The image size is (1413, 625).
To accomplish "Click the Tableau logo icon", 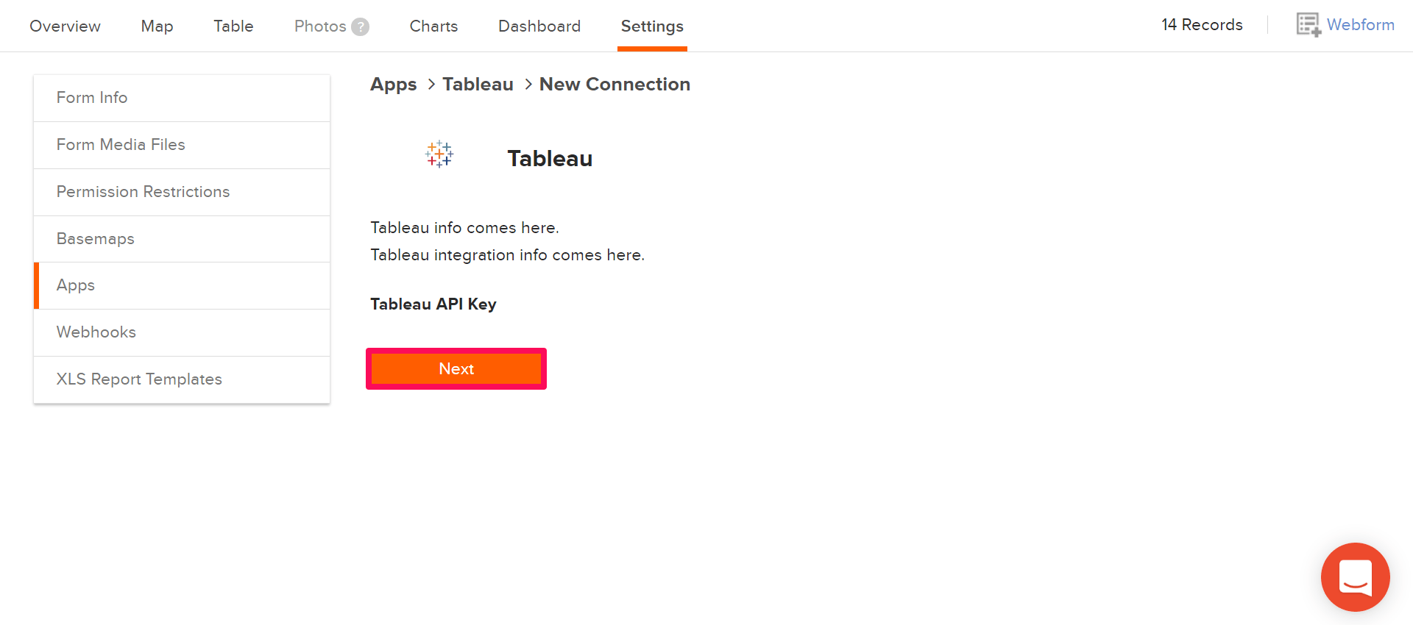I will coord(439,154).
